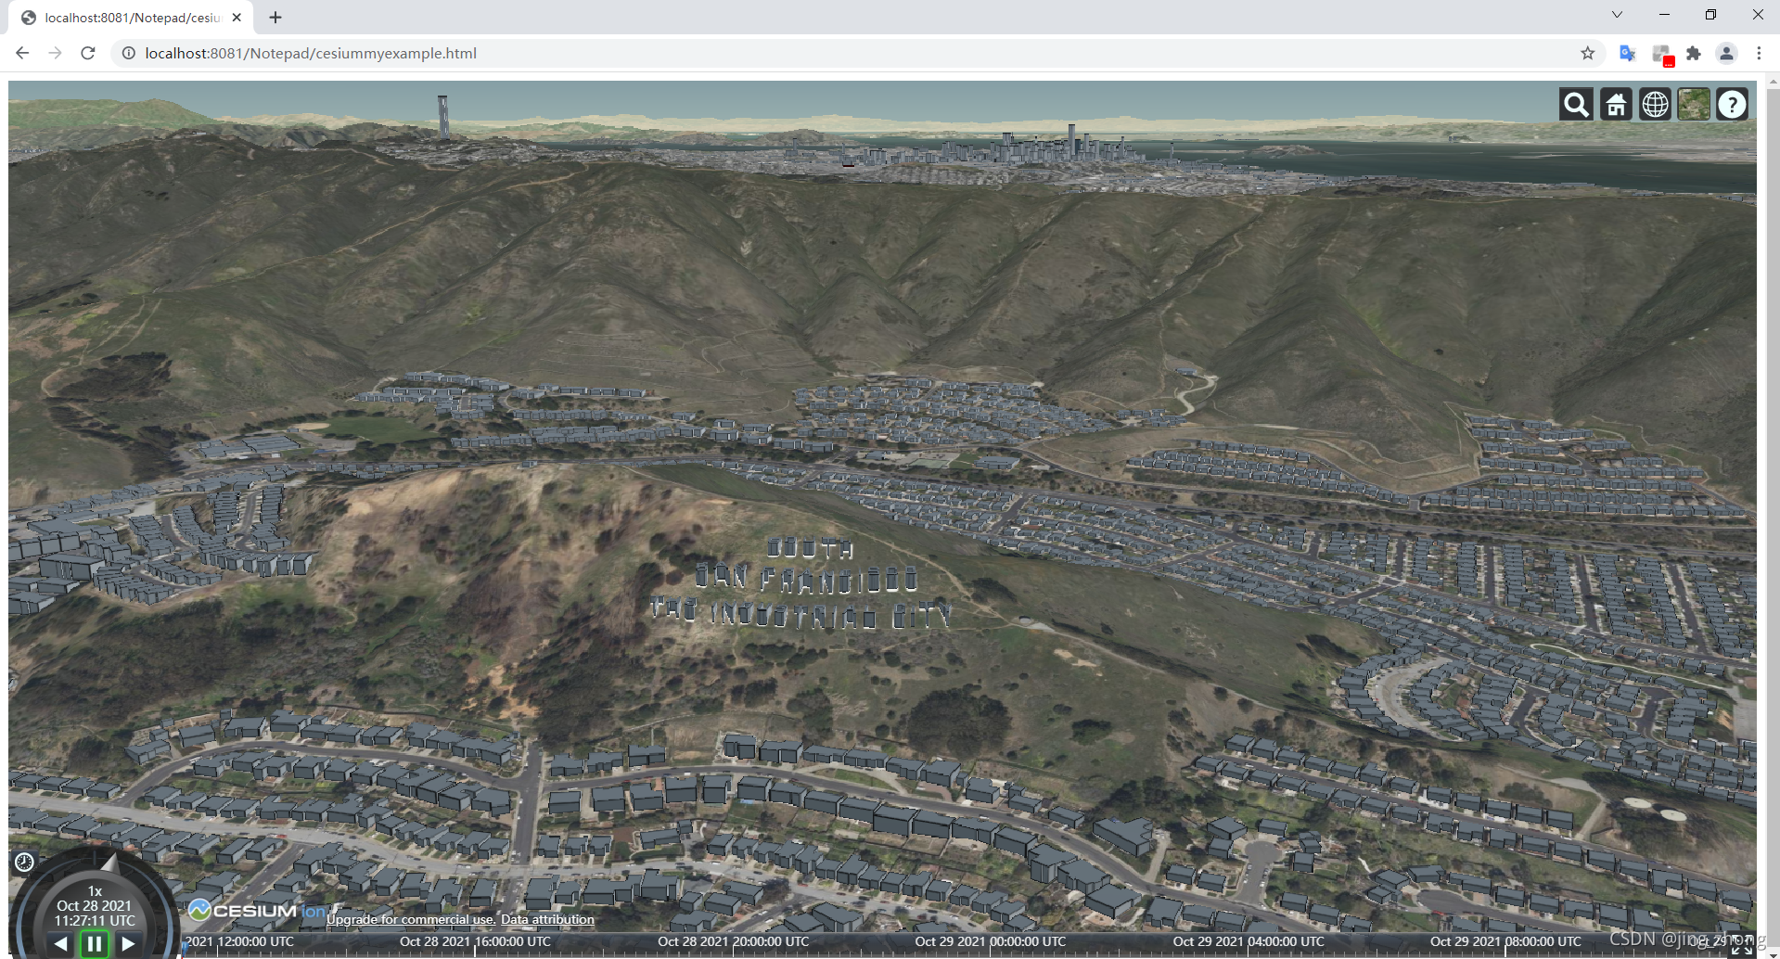Open the Cesium geocoder search
This screenshot has width=1780, height=959.
pos(1576,105)
